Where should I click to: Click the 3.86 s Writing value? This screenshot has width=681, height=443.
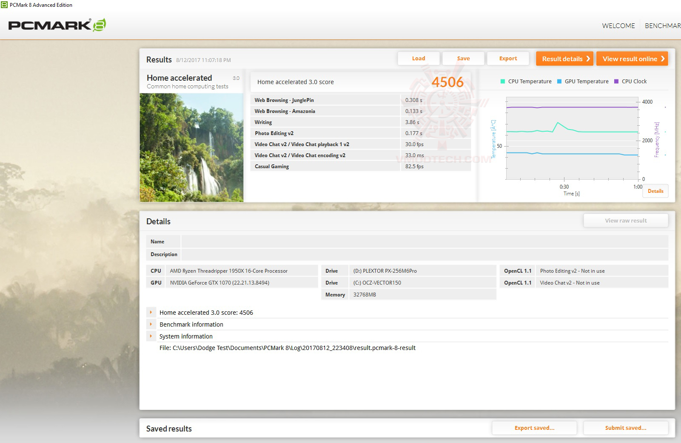[x=412, y=122]
